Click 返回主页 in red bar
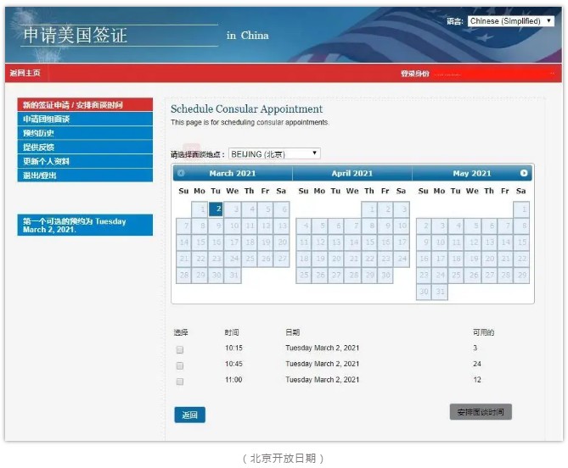568x468 pixels. point(25,73)
